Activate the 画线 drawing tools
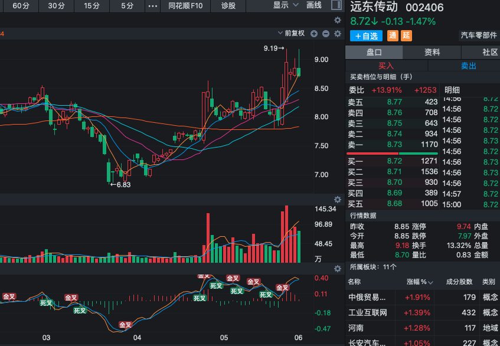Viewport: 500px width, 346px height. (314, 5)
